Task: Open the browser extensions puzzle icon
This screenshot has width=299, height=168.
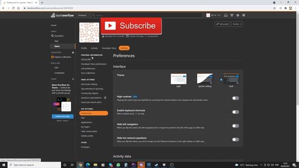Action: tap(285, 8)
